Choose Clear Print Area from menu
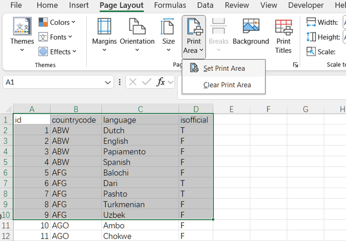Viewport: 346px width, 241px height. coord(227,85)
